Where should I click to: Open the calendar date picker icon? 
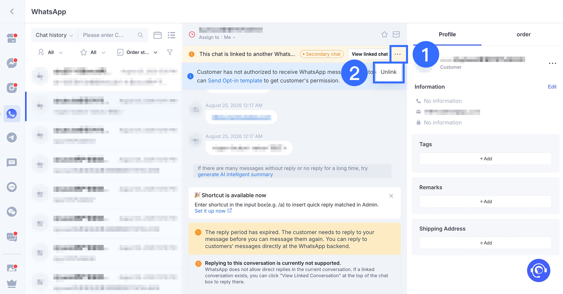click(x=158, y=35)
